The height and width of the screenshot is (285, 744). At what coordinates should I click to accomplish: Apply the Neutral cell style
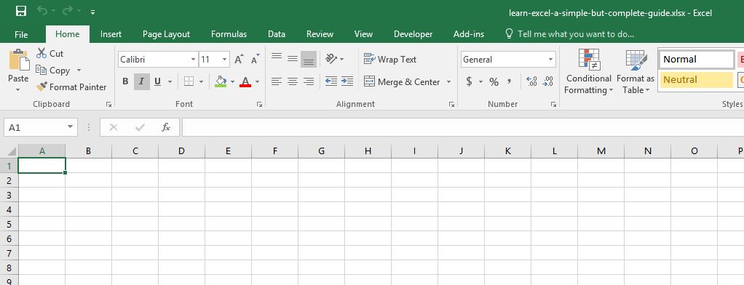(x=696, y=80)
